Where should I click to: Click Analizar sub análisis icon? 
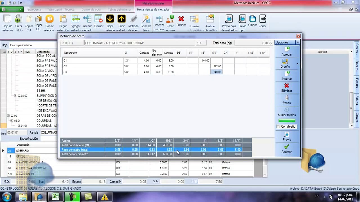(x=210, y=19)
